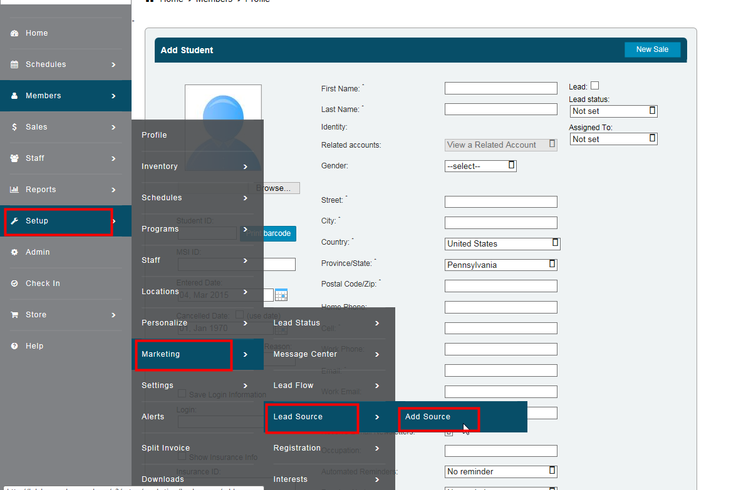736x490 pixels.
Task: Click the Store shopping cart icon
Action: coord(14,315)
